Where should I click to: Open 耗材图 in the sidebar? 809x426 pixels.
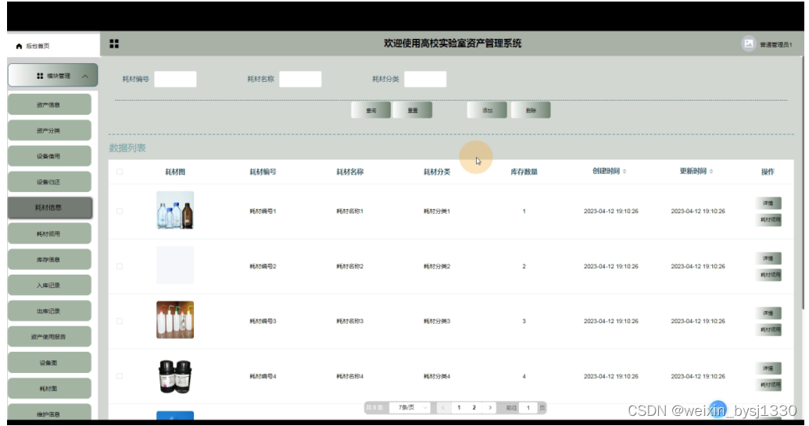[49, 389]
